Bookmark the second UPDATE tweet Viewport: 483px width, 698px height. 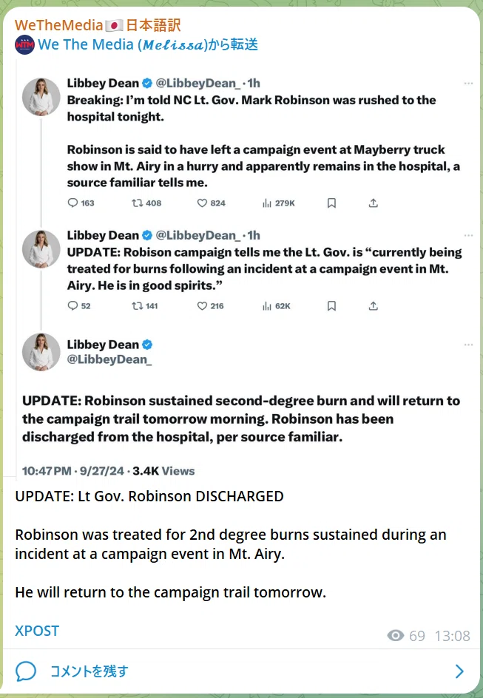tap(331, 306)
